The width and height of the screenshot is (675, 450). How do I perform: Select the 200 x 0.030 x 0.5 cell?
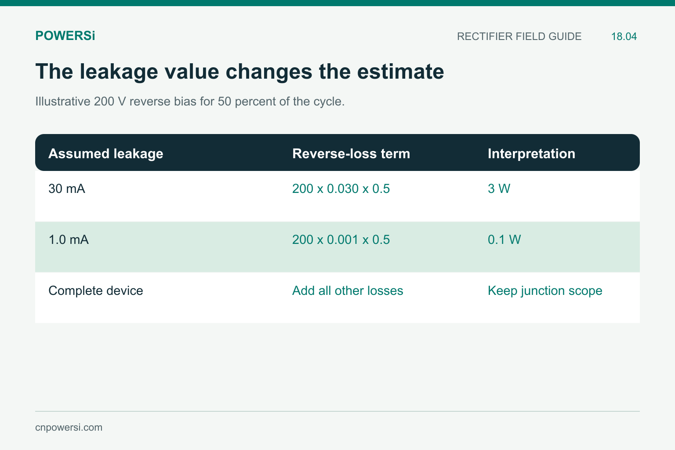pos(341,189)
